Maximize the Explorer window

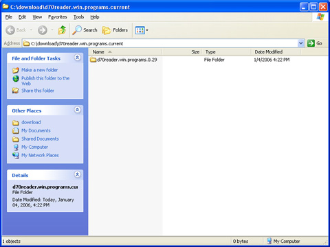[x=313, y=7]
